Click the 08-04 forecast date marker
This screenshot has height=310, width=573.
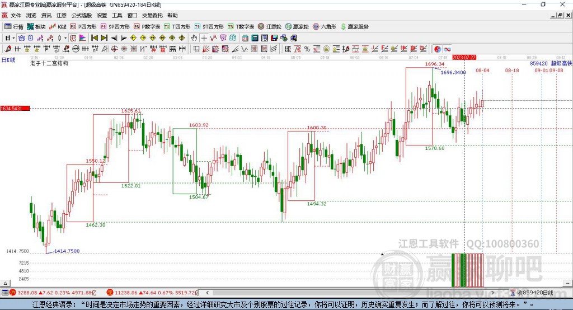(x=482, y=70)
